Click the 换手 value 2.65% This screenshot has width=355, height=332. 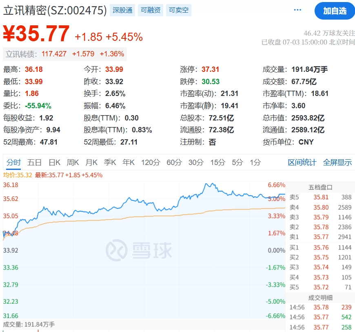click(115, 94)
